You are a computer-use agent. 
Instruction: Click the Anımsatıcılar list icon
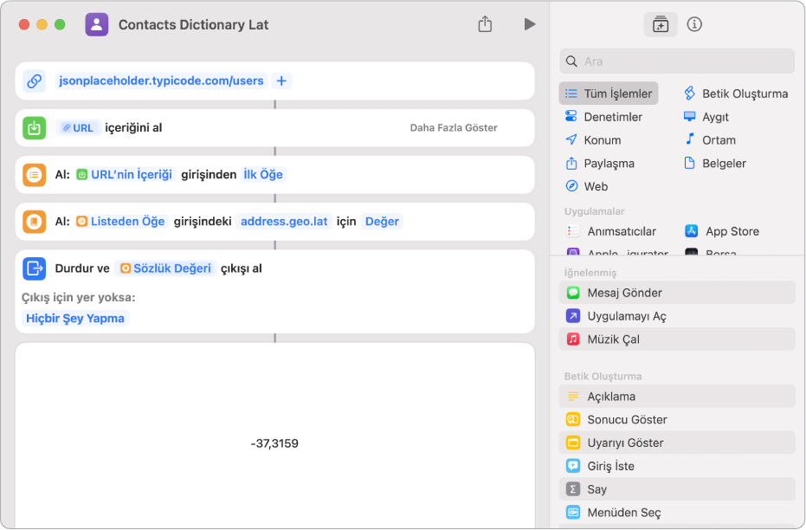click(573, 231)
